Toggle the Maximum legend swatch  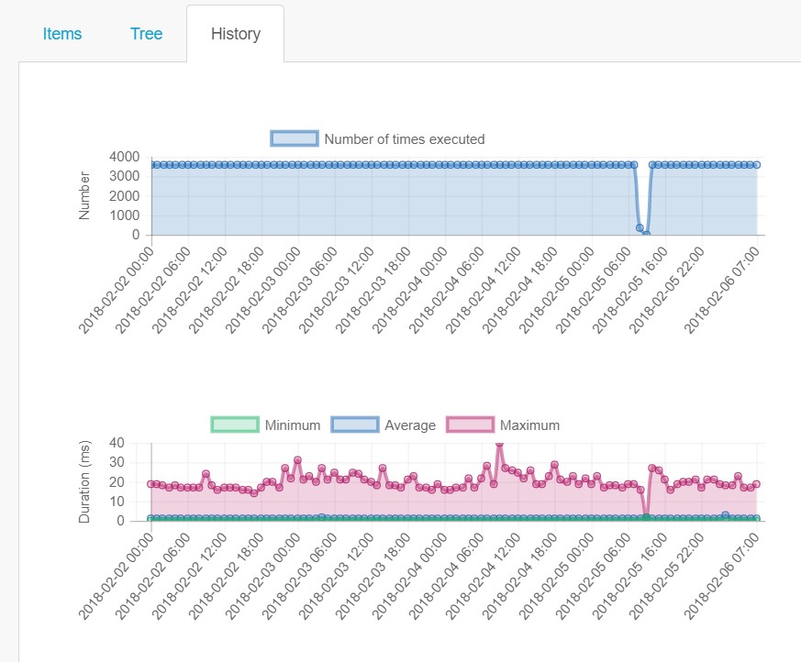(471, 425)
